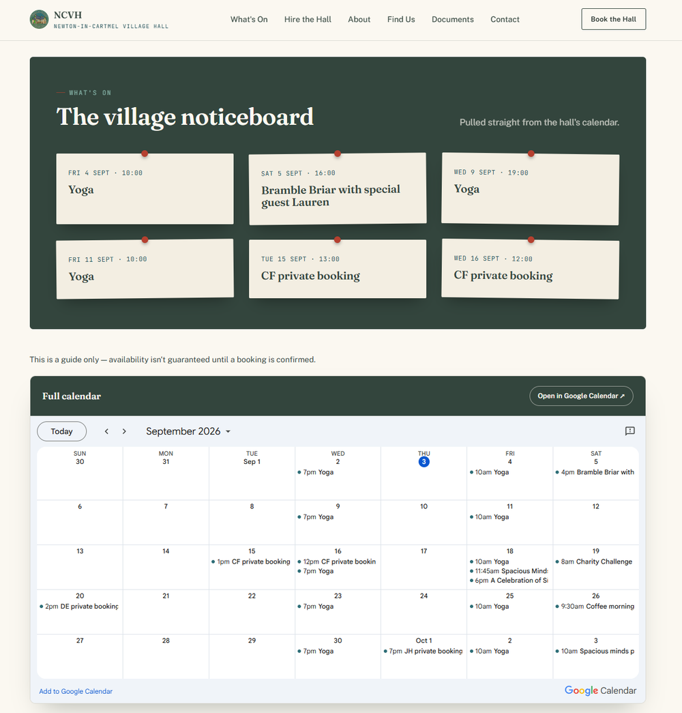Open Wed 16 Sept CF private booking note

coord(530,270)
